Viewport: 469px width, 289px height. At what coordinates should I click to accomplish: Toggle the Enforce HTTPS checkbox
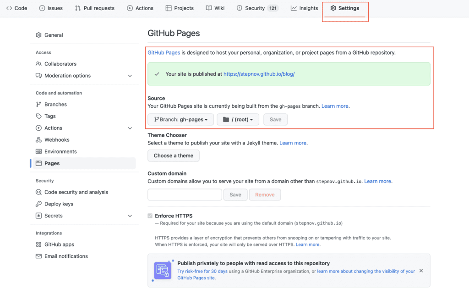point(150,216)
